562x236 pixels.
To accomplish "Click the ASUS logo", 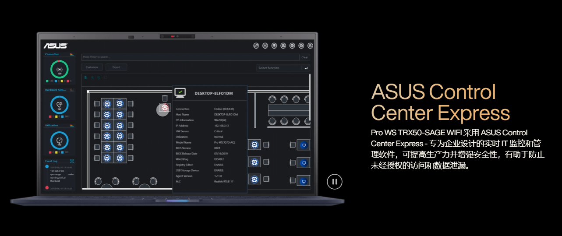I will coord(55,46).
